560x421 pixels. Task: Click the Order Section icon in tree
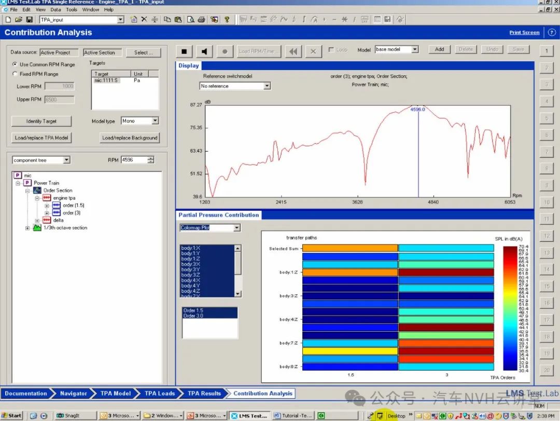pos(37,191)
